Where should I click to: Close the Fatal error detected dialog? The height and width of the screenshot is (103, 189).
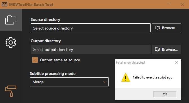point(177,62)
